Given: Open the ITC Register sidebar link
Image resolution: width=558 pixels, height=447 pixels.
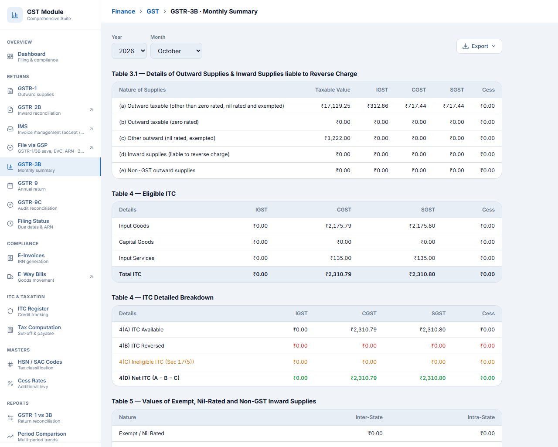Looking at the screenshot, I should [50, 311].
